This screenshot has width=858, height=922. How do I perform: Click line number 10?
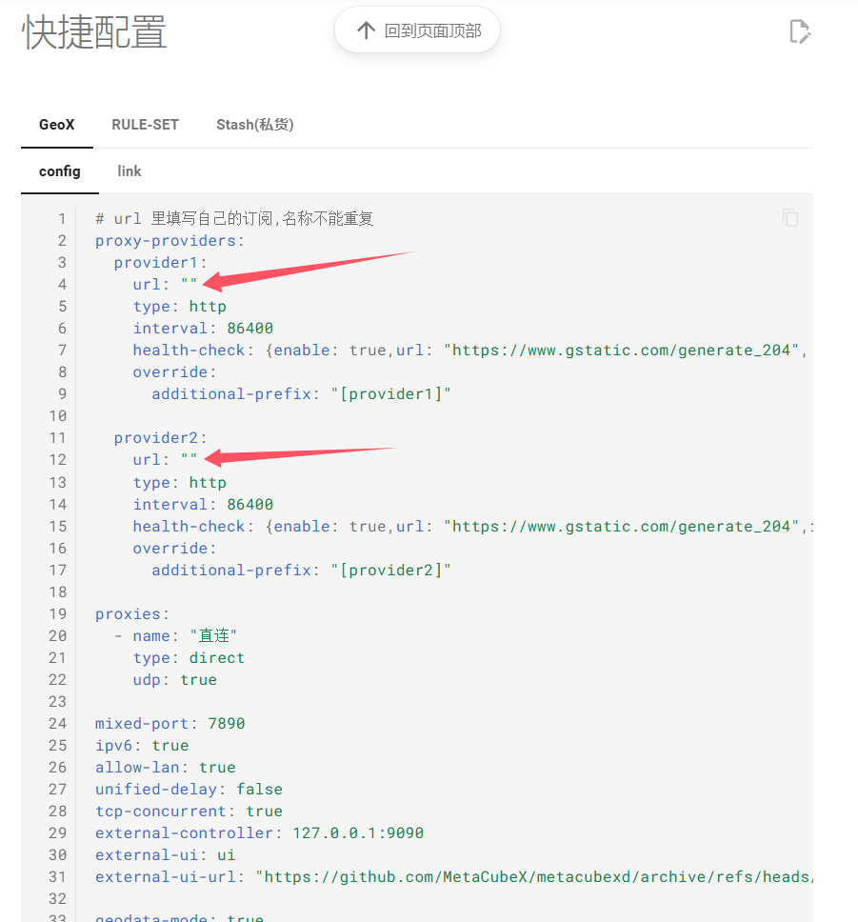pos(58,416)
